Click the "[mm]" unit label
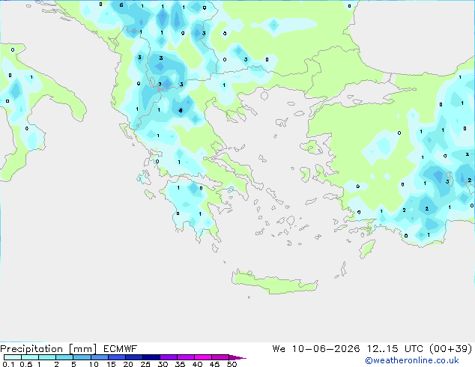 click(82, 349)
